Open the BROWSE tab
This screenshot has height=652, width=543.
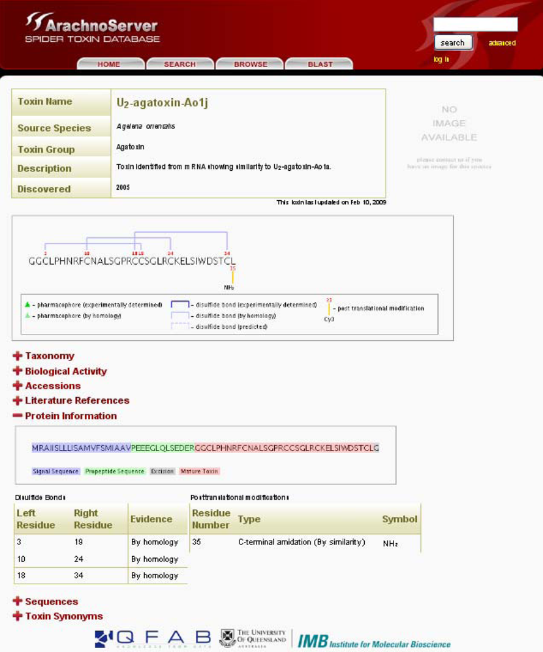(251, 64)
